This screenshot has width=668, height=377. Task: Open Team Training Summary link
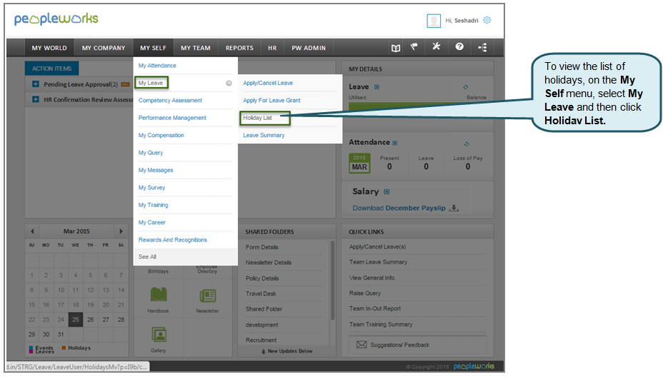point(381,325)
